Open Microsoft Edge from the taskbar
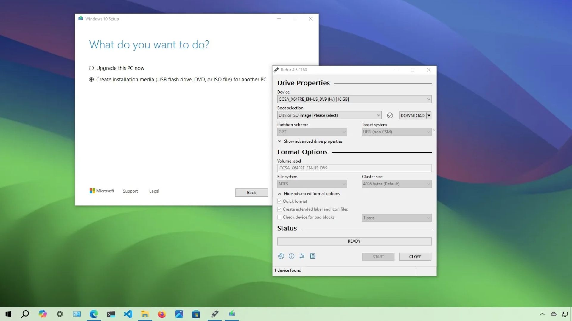 pos(94,314)
